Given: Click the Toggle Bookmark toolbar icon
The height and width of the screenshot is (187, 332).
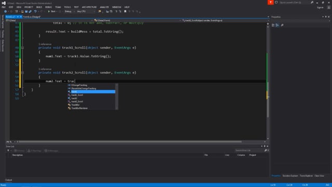Looking at the screenshot, I should [125, 11].
